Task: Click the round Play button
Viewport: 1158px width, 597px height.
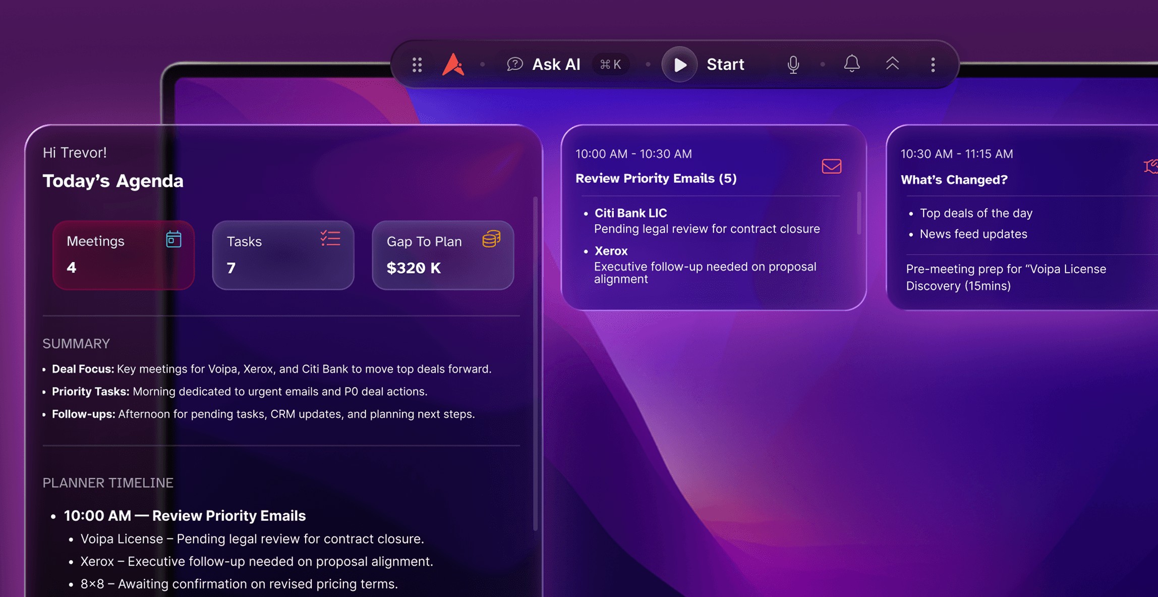Action: [x=679, y=65]
